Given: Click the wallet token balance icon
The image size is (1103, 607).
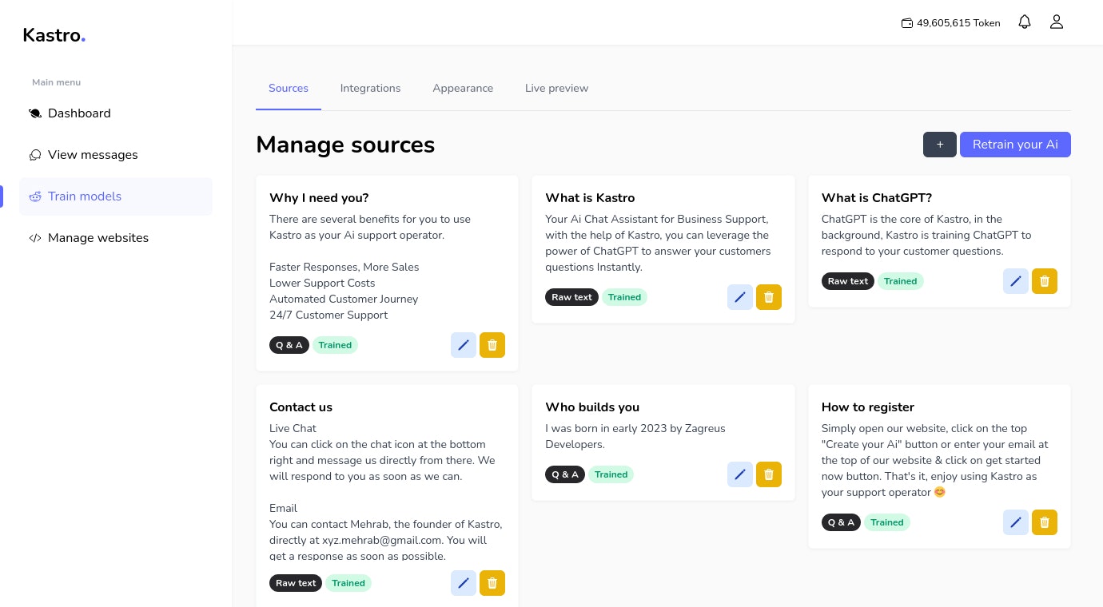Looking at the screenshot, I should (907, 23).
